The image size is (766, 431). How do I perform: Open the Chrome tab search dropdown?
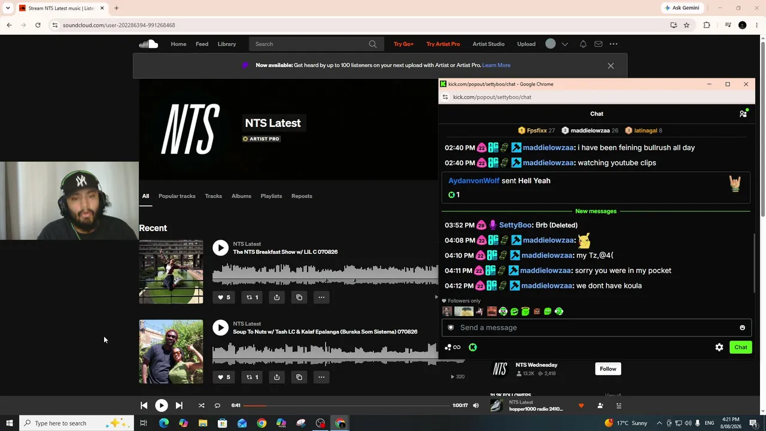point(8,8)
